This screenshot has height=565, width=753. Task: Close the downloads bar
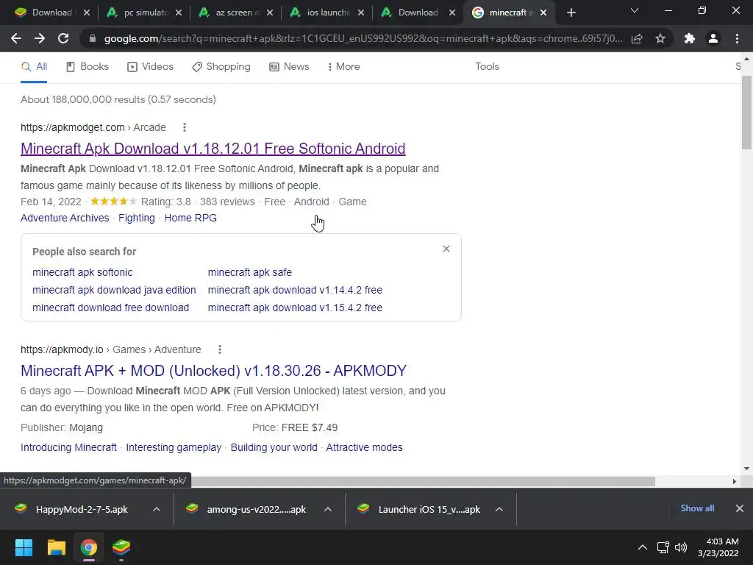[740, 508]
